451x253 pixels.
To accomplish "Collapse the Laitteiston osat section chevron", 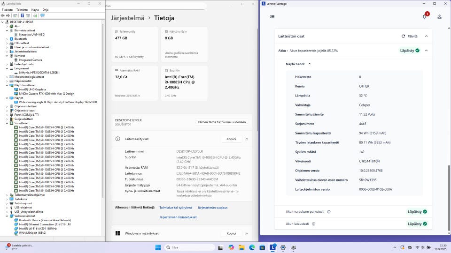I will (x=426, y=36).
